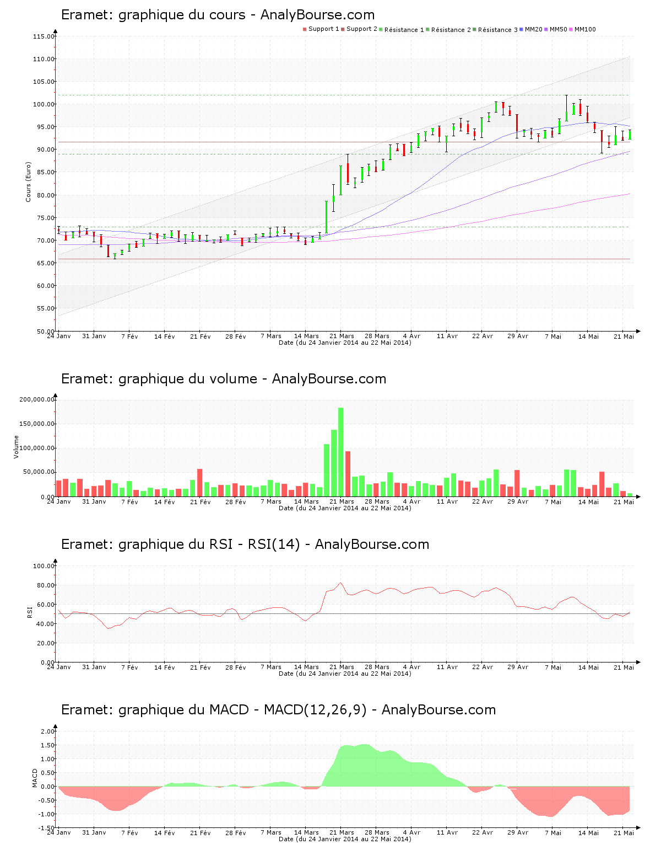Click the '7 Fév' date label on volume chart

point(129,501)
